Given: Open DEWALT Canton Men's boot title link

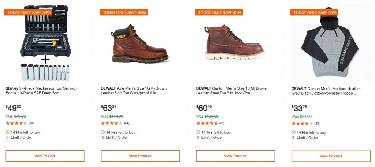Looking at the screenshot, I should (231, 91).
